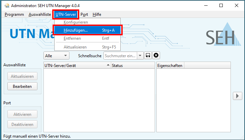Maximize the UTN Manager window
The width and height of the screenshot is (245, 140).
click(221, 6)
